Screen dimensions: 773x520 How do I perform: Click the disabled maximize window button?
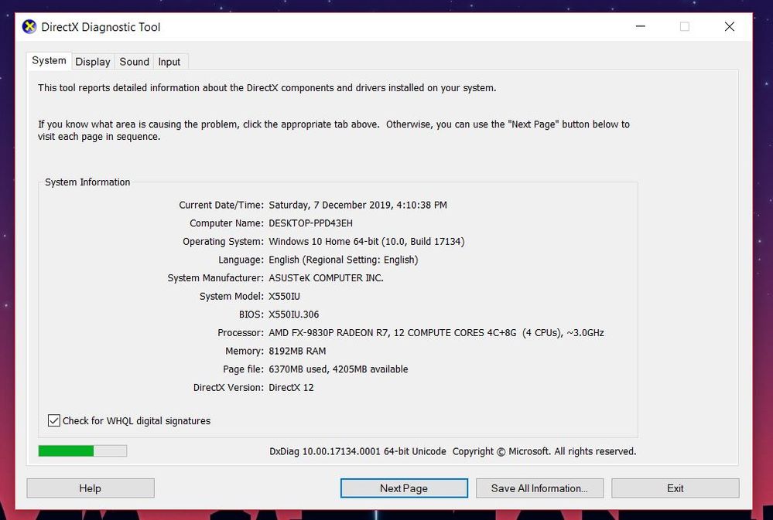tap(685, 26)
